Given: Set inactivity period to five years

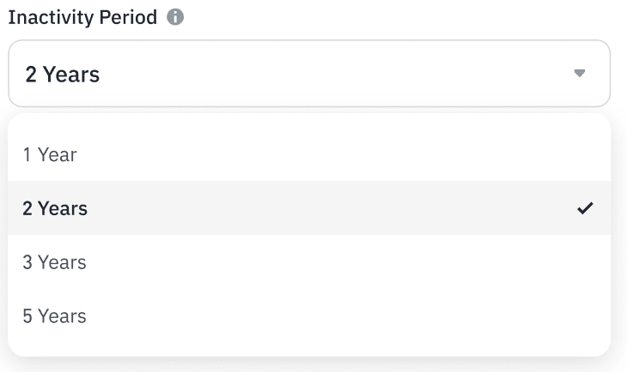Looking at the screenshot, I should pyautogui.click(x=309, y=315).
